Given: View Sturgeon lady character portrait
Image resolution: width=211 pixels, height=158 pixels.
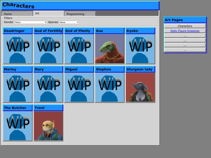Looking at the screenshot, I should (x=140, y=87).
